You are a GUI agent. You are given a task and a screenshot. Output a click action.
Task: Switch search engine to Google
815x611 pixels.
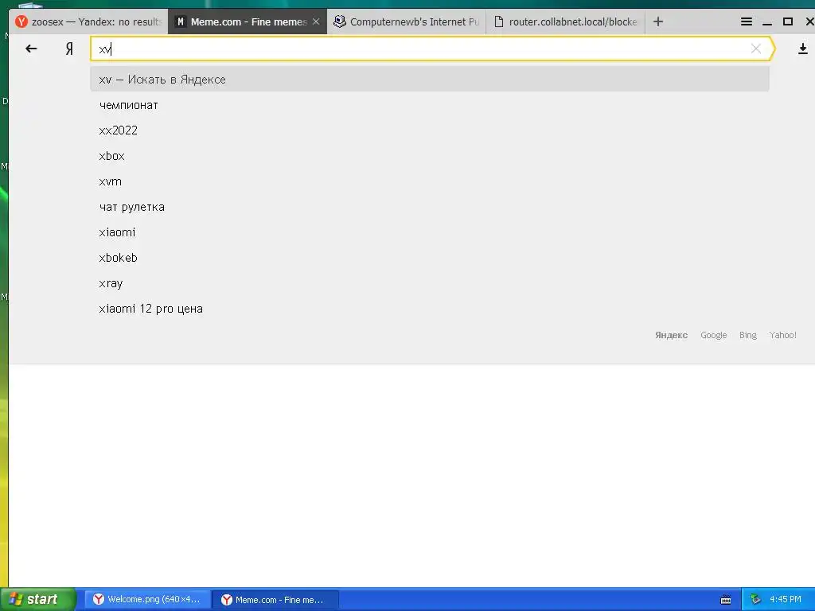[713, 335]
